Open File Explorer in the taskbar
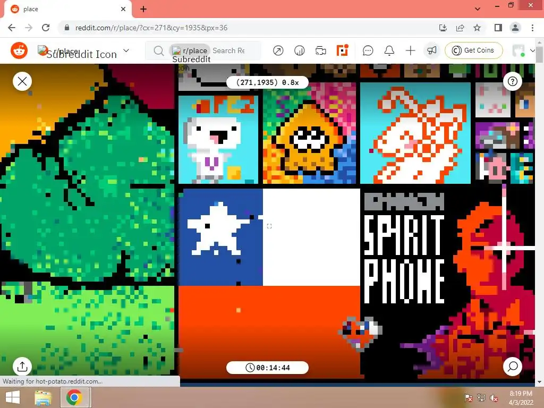 click(43, 397)
